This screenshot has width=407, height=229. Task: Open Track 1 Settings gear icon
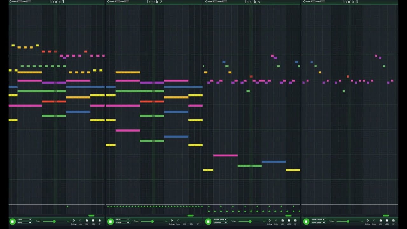click(x=74, y=220)
